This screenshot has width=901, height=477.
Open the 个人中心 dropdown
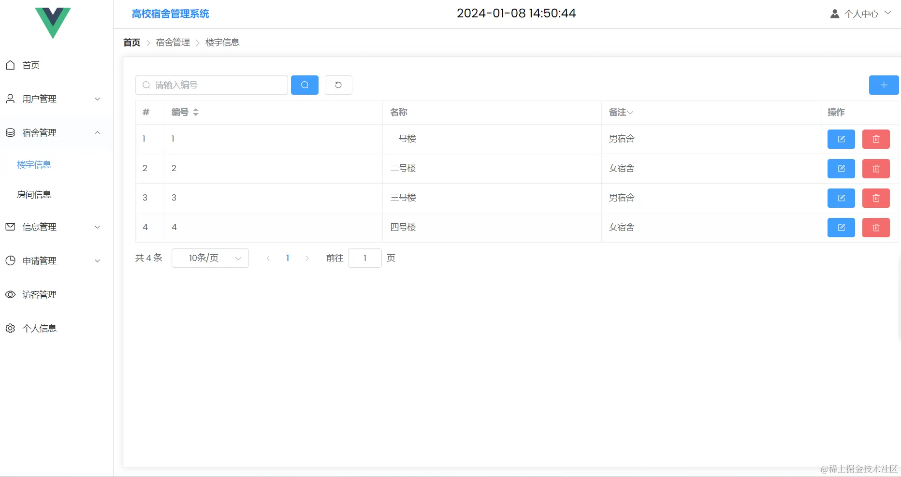(861, 14)
